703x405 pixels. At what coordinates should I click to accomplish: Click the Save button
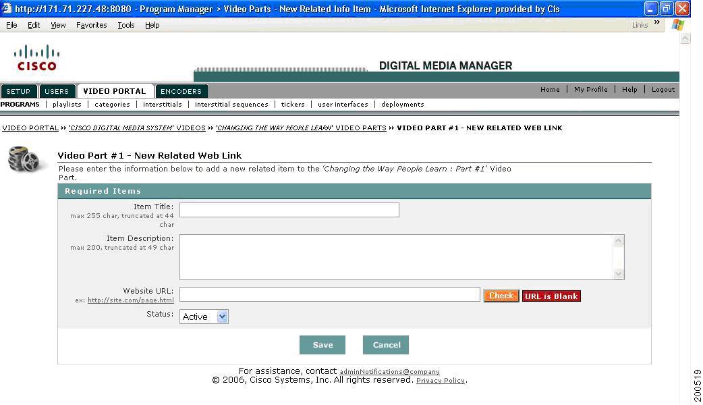[322, 344]
